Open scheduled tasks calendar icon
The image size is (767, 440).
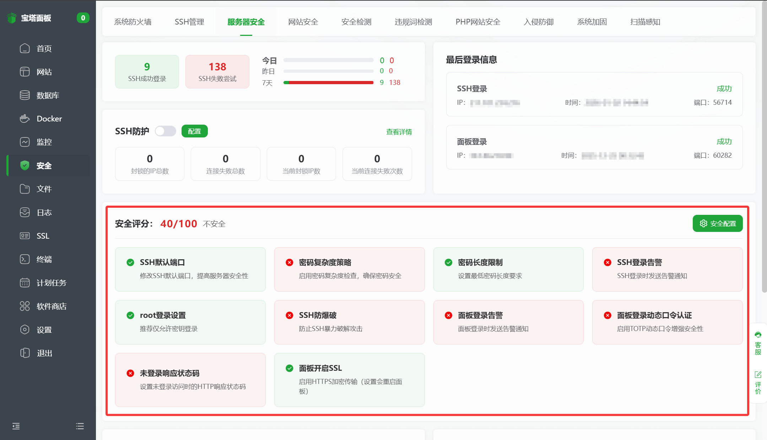[x=25, y=283]
